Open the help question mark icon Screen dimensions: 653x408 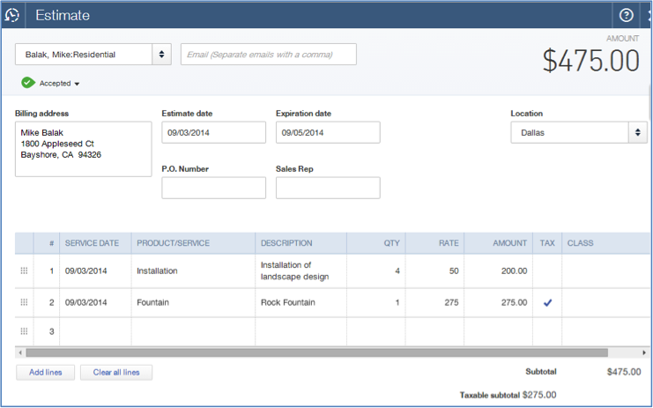click(x=626, y=15)
